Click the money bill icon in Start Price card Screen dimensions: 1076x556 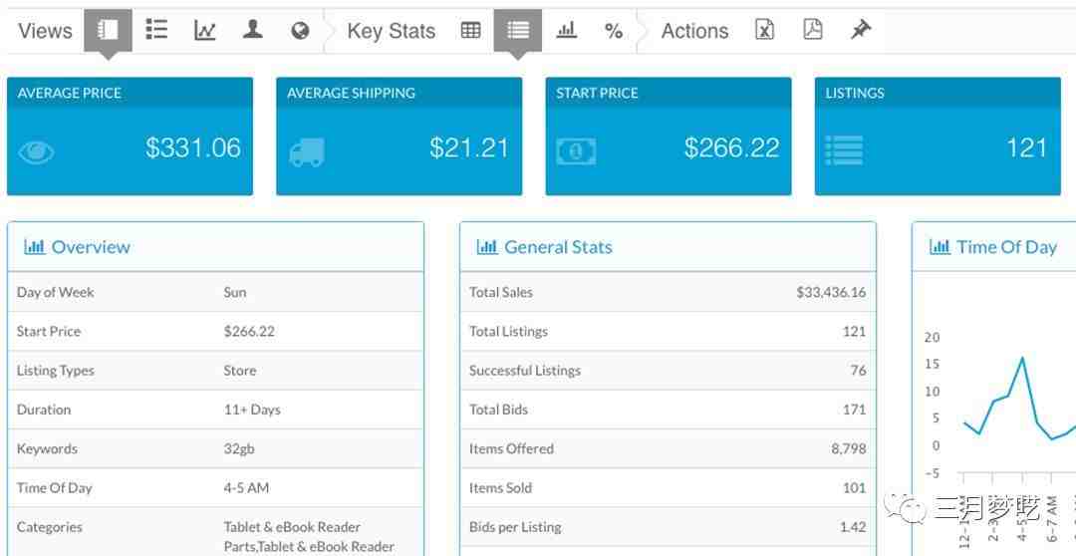click(x=576, y=151)
